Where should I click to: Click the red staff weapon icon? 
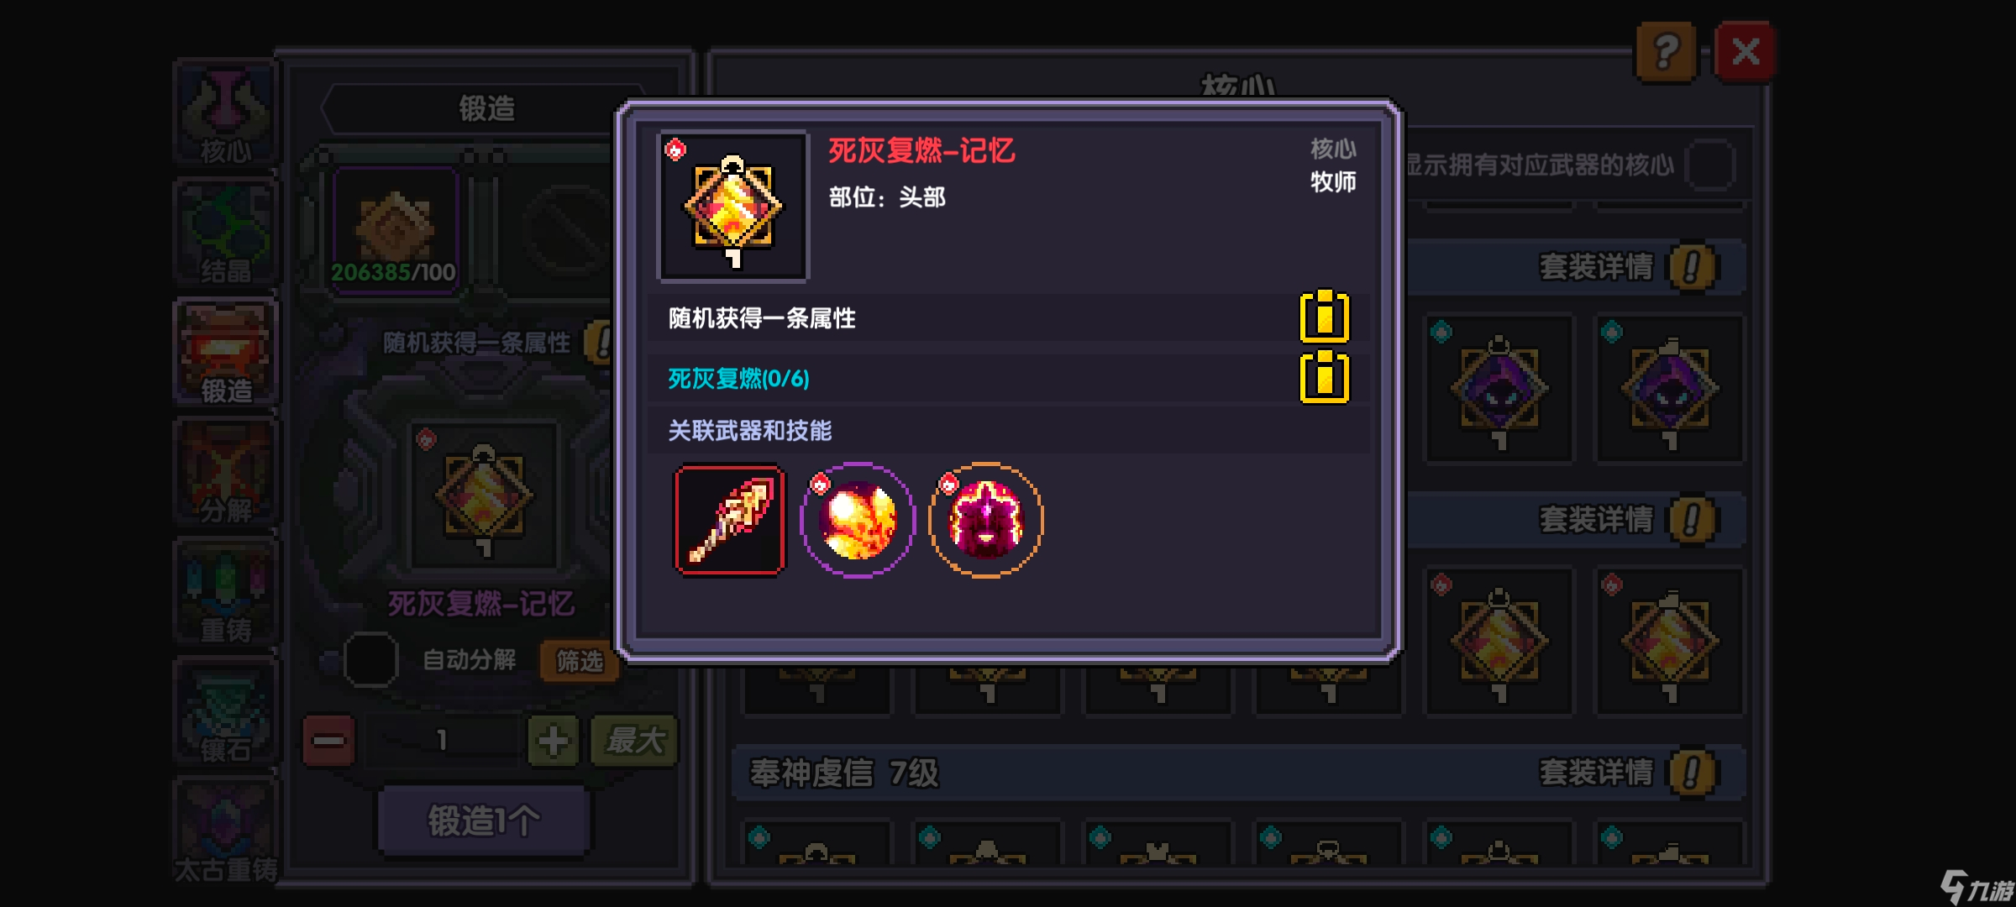coord(729,520)
